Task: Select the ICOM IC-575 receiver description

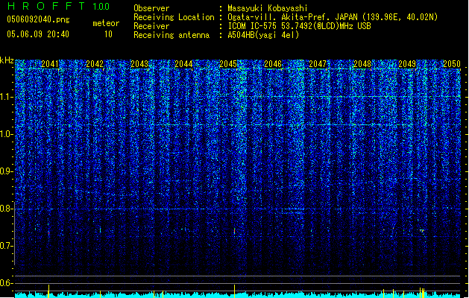Action: pyautogui.click(x=299, y=26)
